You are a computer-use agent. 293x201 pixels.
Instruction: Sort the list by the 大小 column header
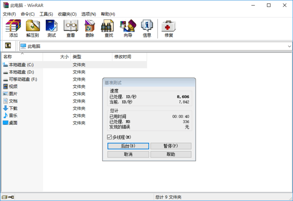pyautogui.click(x=57, y=57)
